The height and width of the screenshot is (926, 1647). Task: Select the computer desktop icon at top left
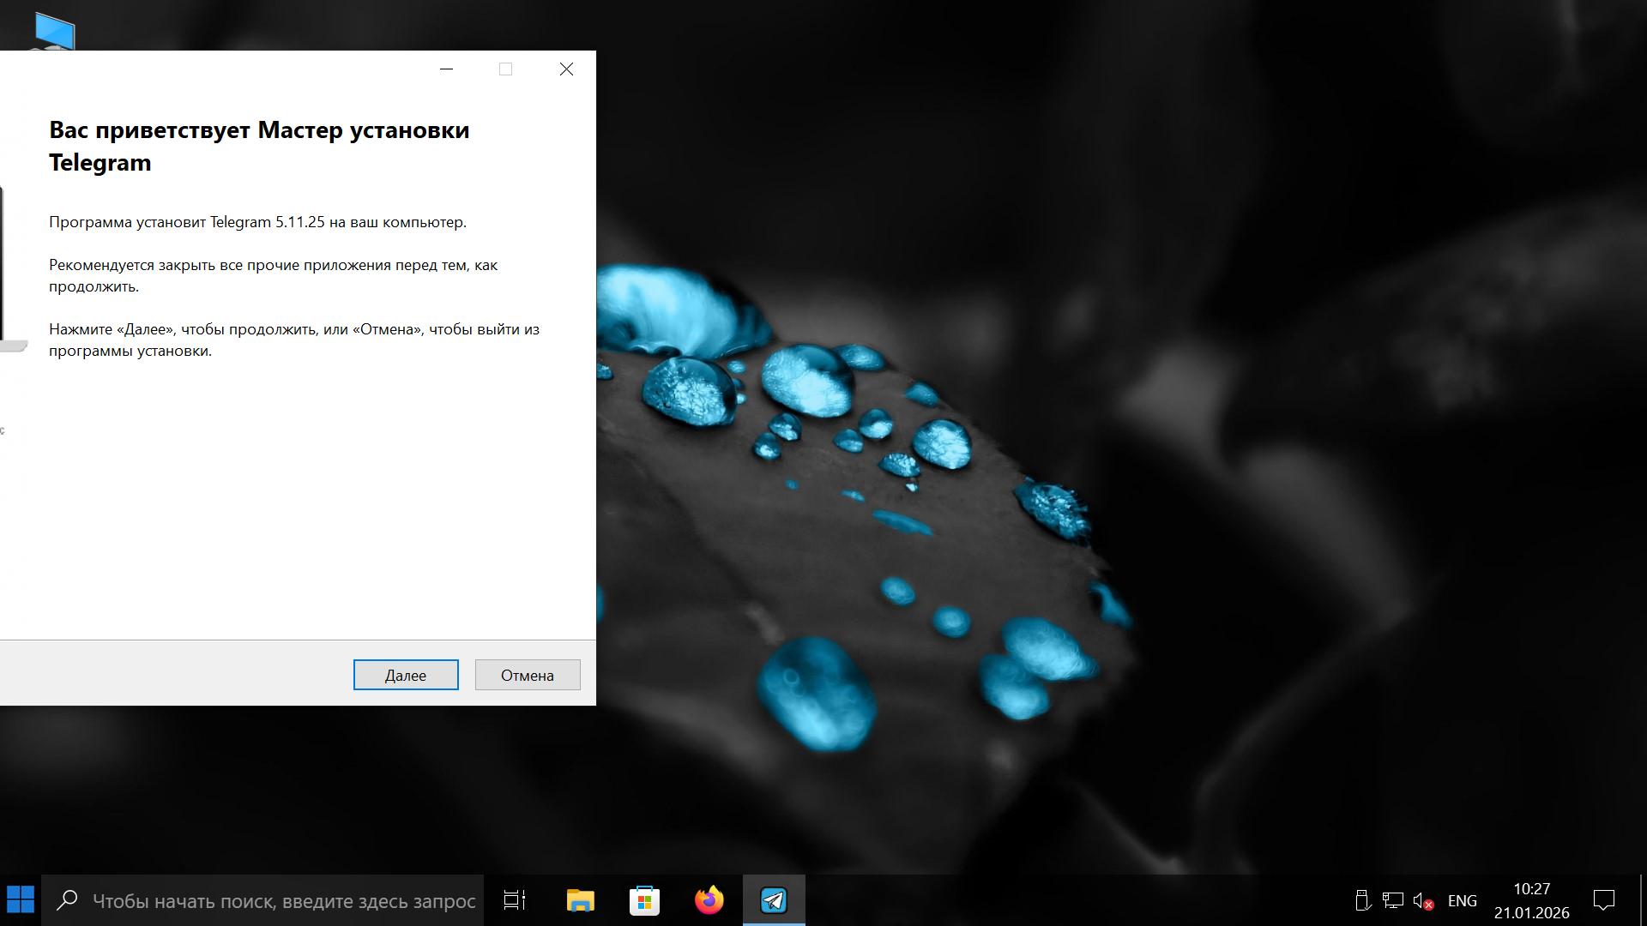coord(55,31)
